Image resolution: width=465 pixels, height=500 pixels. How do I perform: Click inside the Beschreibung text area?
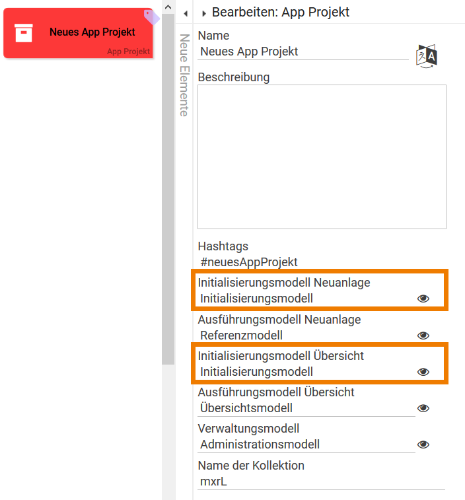tap(322, 157)
